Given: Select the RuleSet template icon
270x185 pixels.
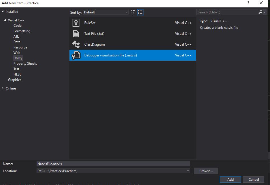Looking at the screenshot, I should [76, 23].
